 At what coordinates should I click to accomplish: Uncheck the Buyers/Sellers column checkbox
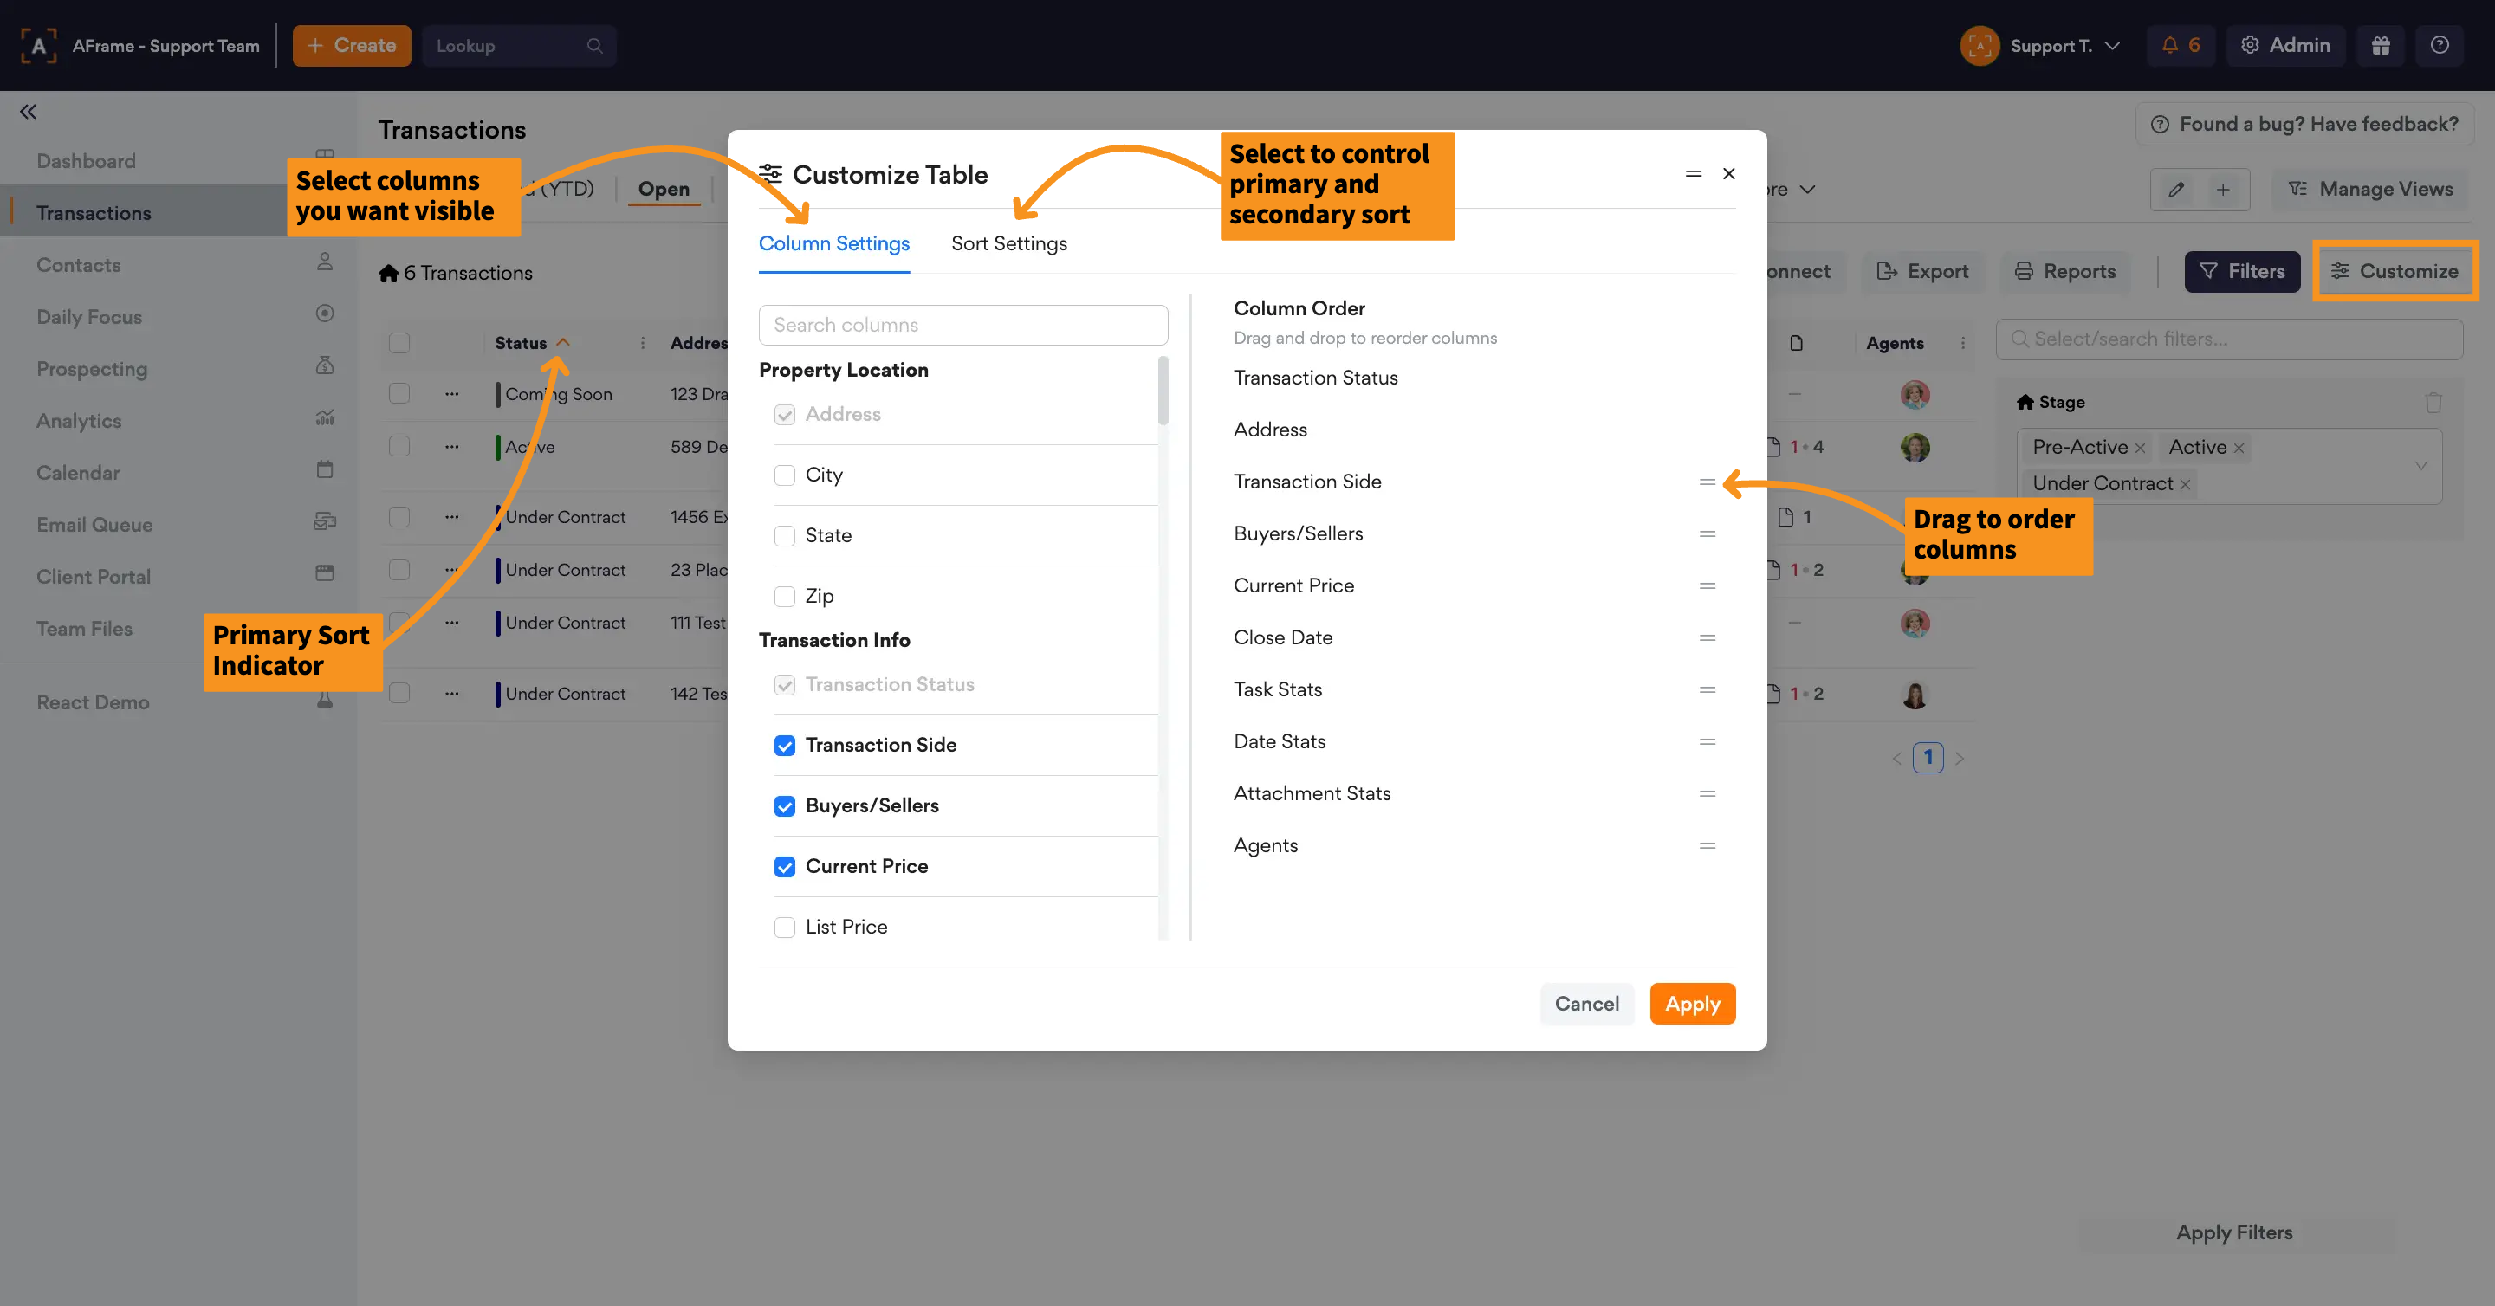coord(785,806)
